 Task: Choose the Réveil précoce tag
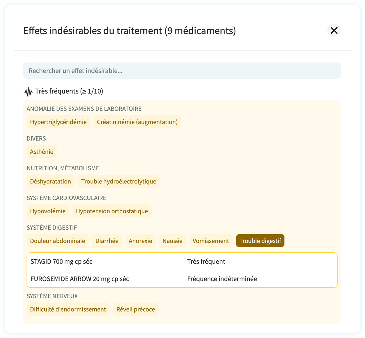coord(136,309)
